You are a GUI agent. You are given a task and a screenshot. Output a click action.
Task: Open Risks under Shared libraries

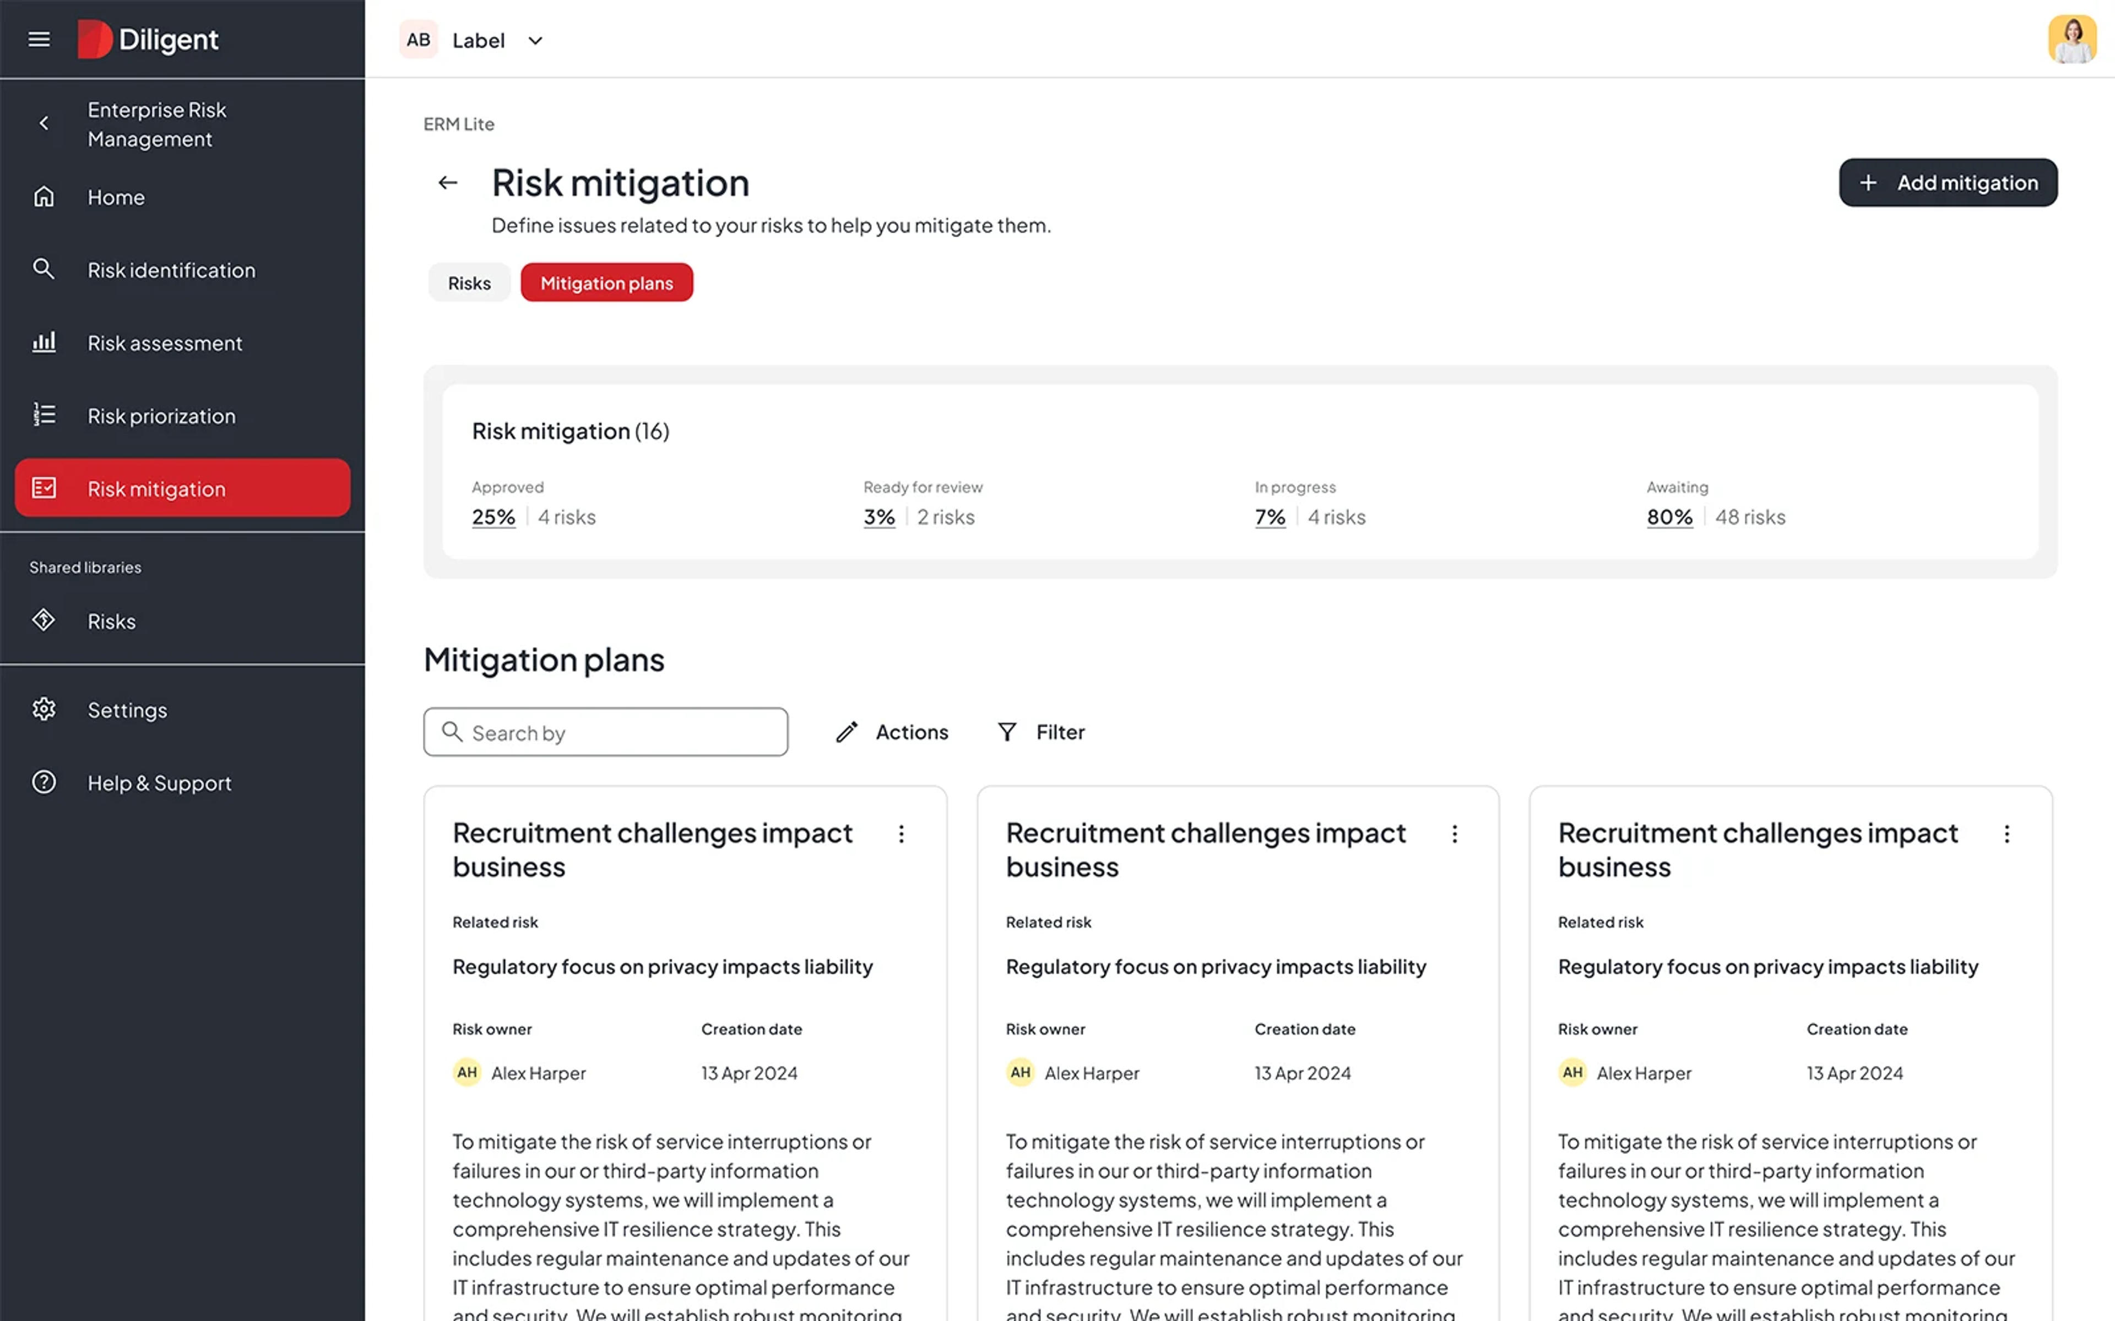coord(183,621)
